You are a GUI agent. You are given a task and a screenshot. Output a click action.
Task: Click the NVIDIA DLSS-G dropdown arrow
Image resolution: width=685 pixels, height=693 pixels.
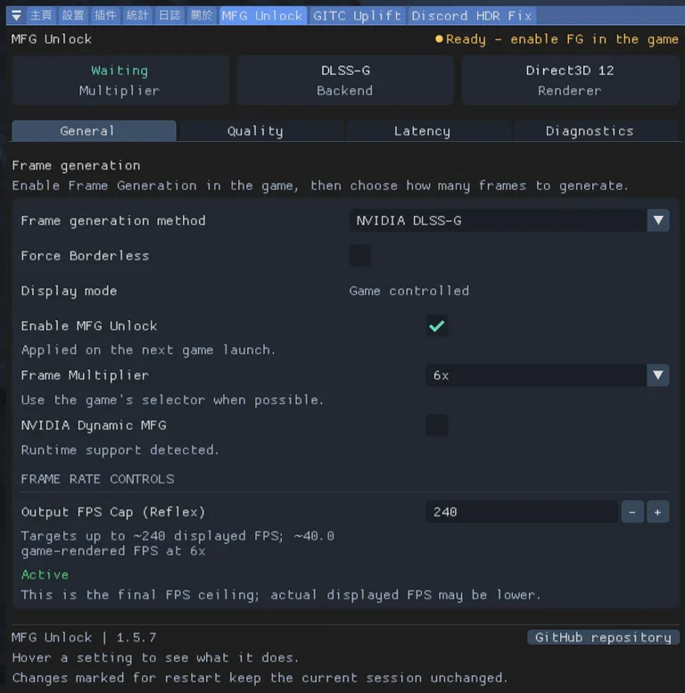[x=658, y=220]
